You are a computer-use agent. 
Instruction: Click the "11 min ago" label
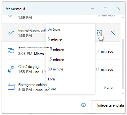click(104, 69)
